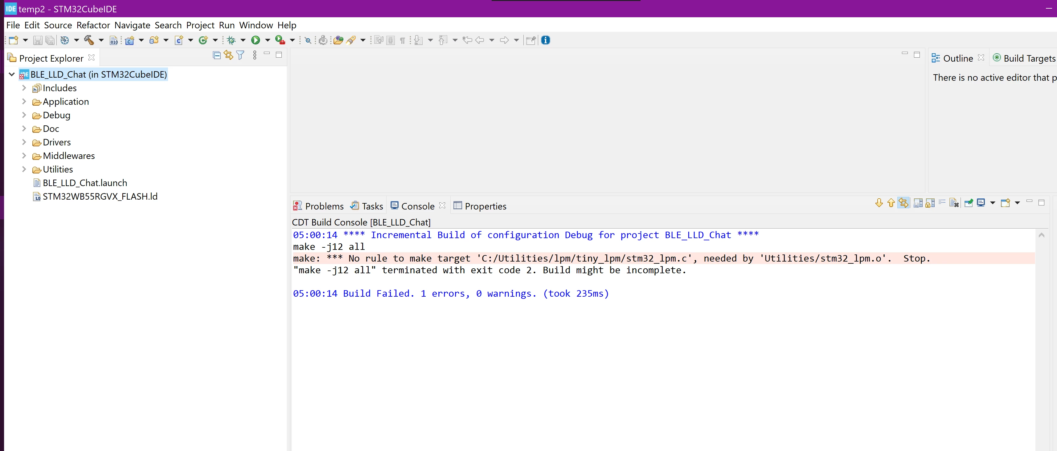
Task: Click the Console scrollbar up arrow
Action: click(1041, 235)
